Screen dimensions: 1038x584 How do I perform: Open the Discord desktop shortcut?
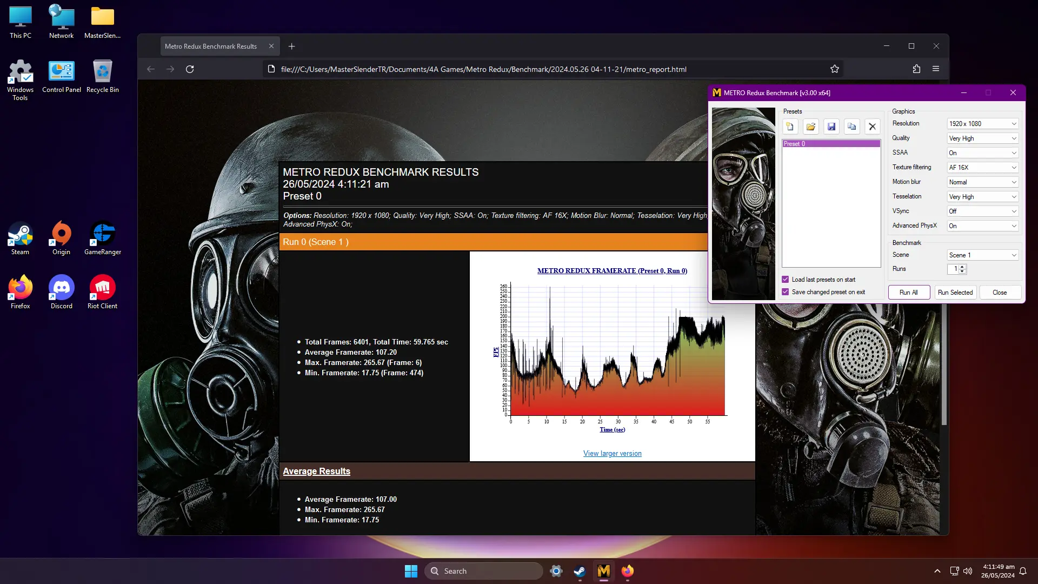[62, 292]
